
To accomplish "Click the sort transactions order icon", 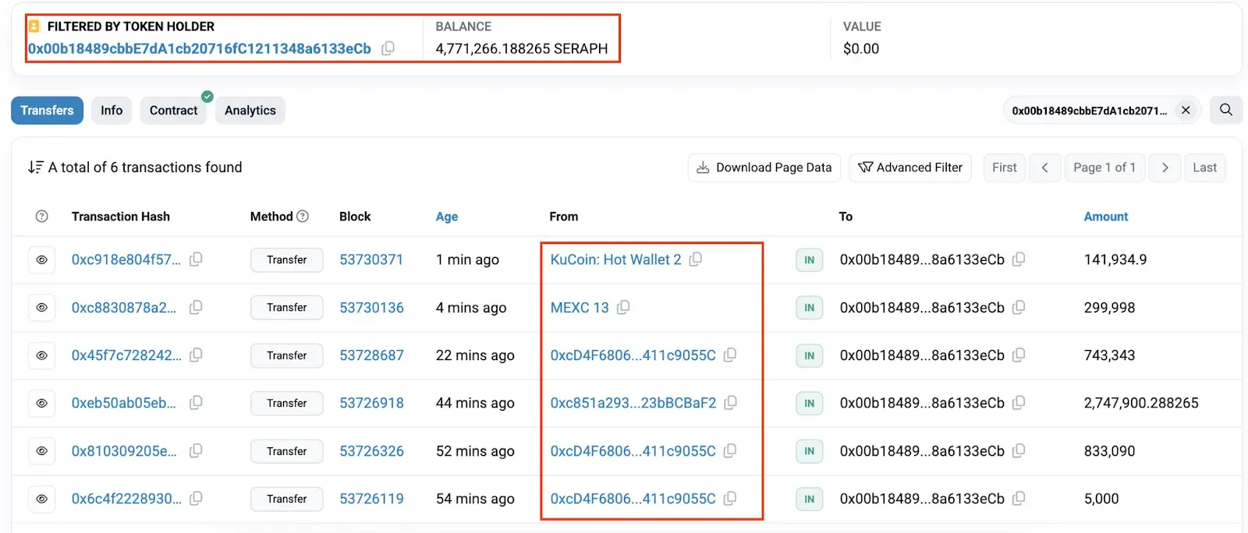I will pos(35,168).
